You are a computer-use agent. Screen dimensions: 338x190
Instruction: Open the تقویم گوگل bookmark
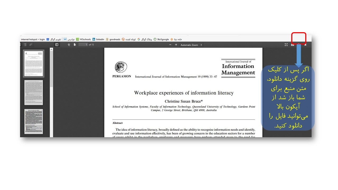click(x=54, y=39)
